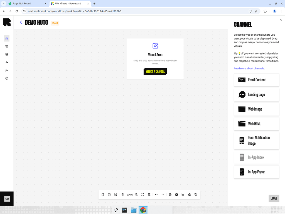Open the application launcher in taskbar

coord(116,210)
